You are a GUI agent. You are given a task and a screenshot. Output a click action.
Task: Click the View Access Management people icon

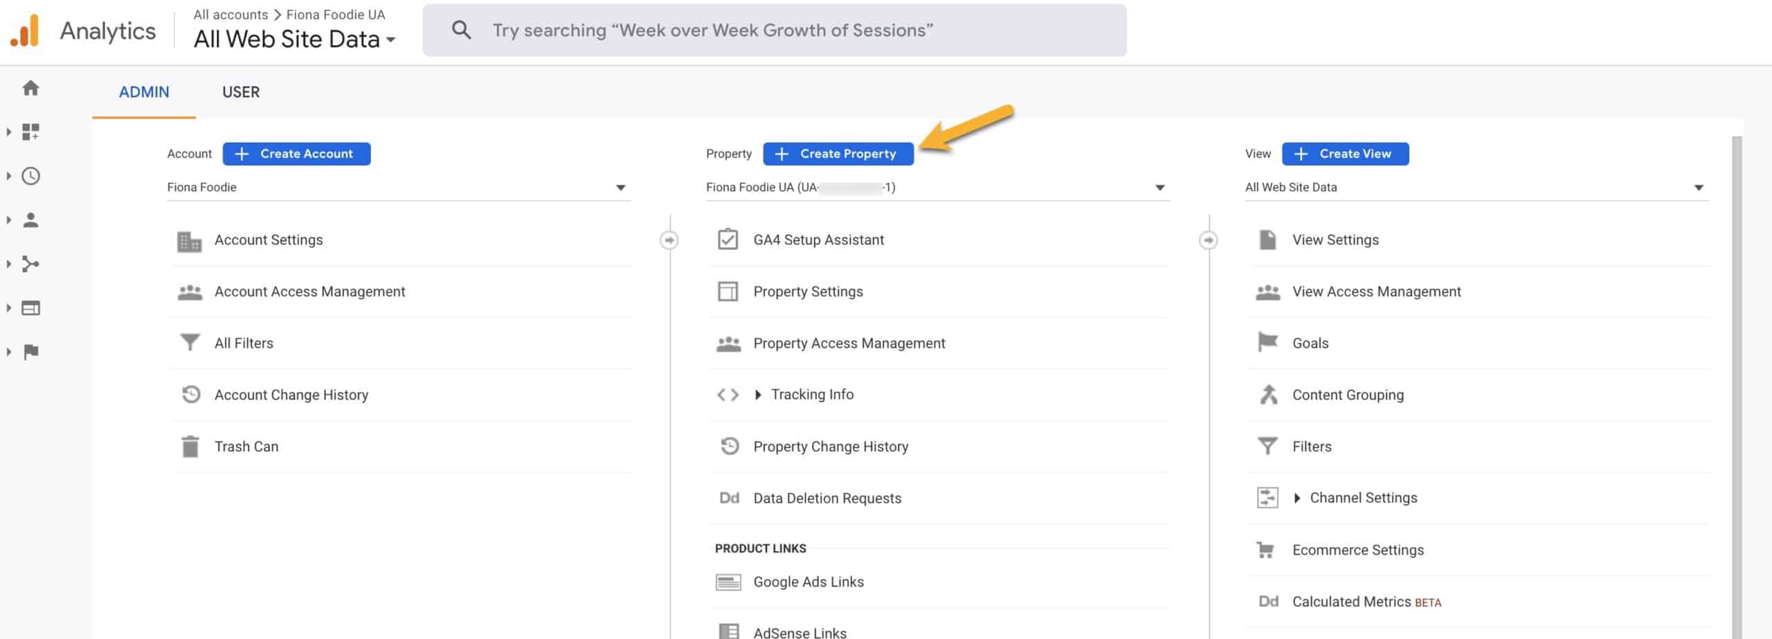(1268, 292)
